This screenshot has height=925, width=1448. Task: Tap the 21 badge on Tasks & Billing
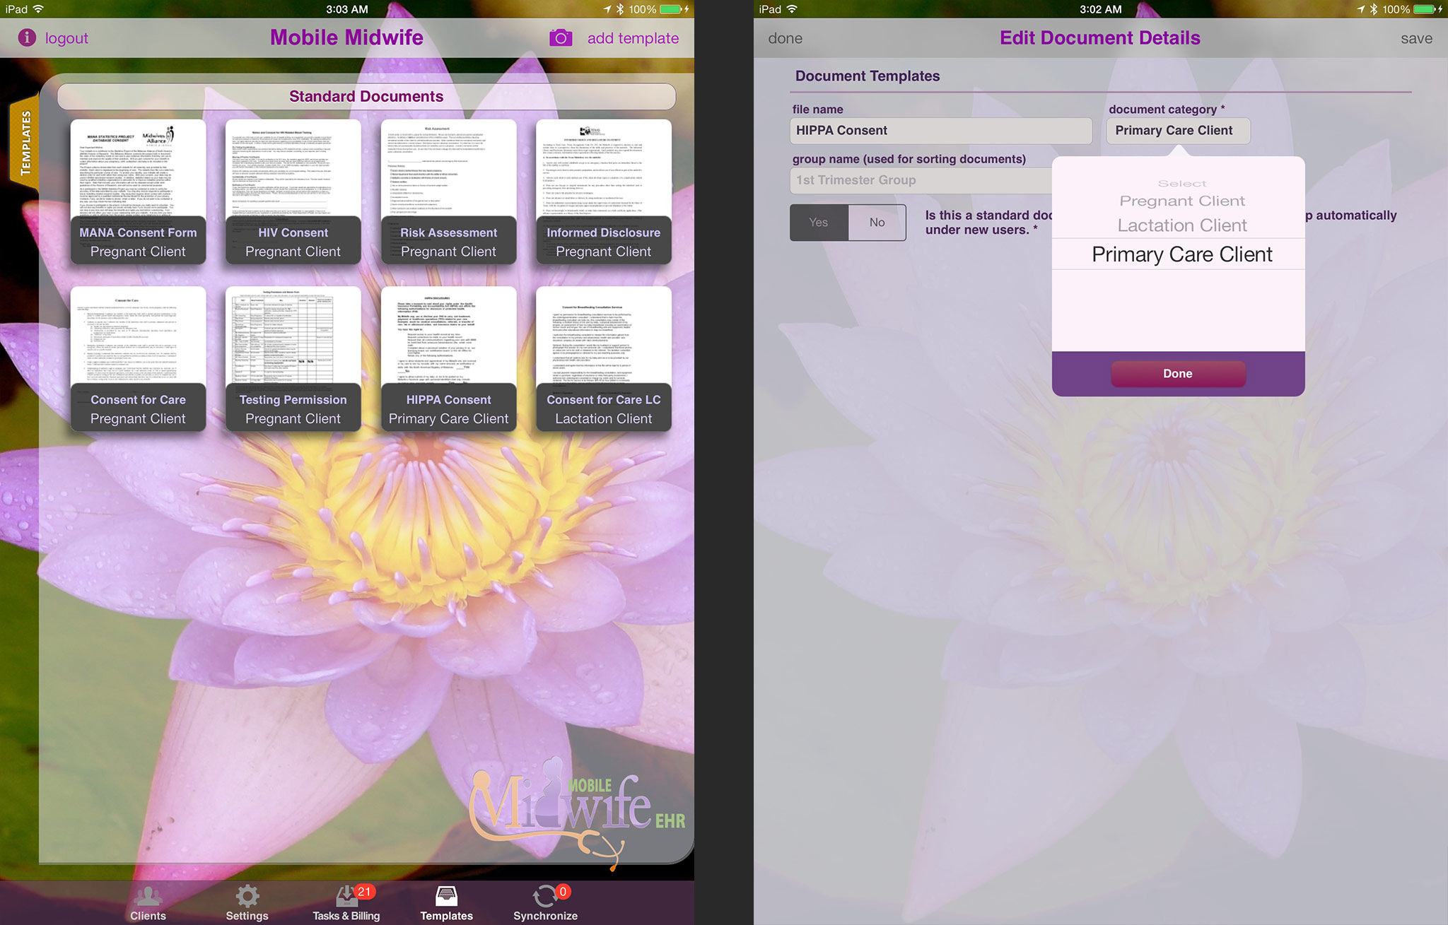tap(364, 892)
